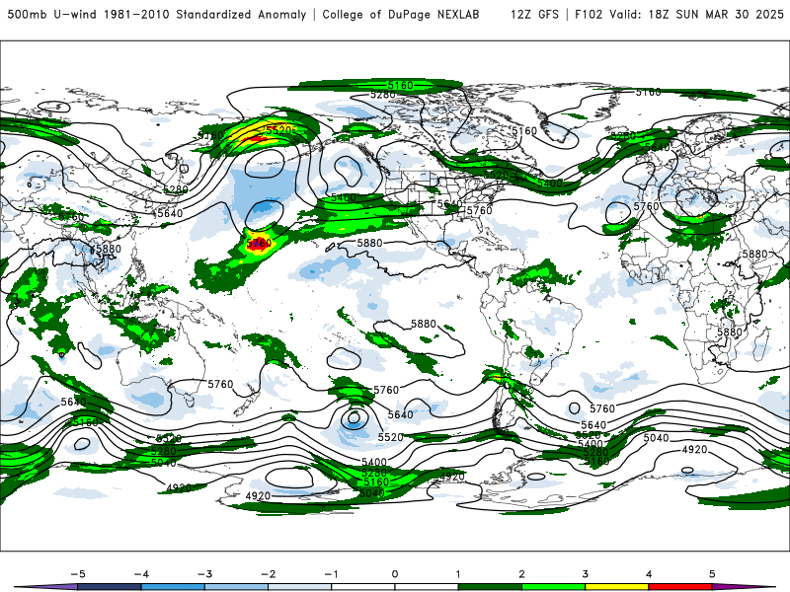Click the colorbar tick label '-5'
This screenshot has width=790, height=592.
click(78, 574)
